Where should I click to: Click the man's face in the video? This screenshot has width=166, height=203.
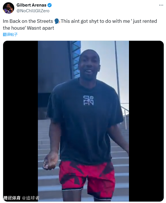pos(89,65)
